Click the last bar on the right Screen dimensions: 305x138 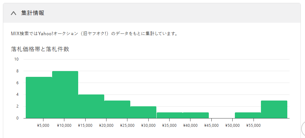pyautogui.click(x=274, y=109)
